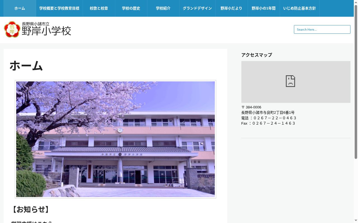Open the ホーム menu item
Screen dimensions: 358x223
coord(20,8)
